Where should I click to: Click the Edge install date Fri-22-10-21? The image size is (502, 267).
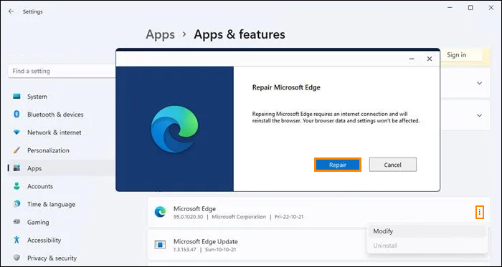[289, 217]
